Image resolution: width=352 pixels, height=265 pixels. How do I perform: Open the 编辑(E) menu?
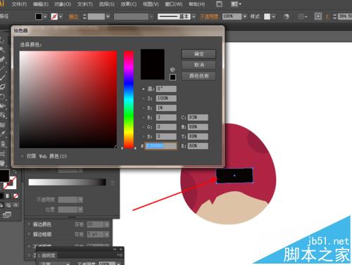click(41, 4)
